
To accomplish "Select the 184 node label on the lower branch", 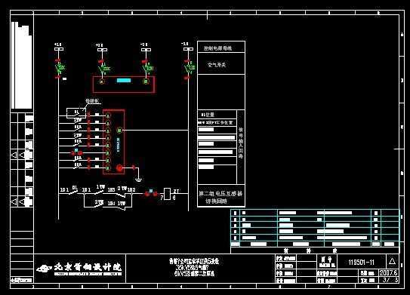I will (x=112, y=203).
